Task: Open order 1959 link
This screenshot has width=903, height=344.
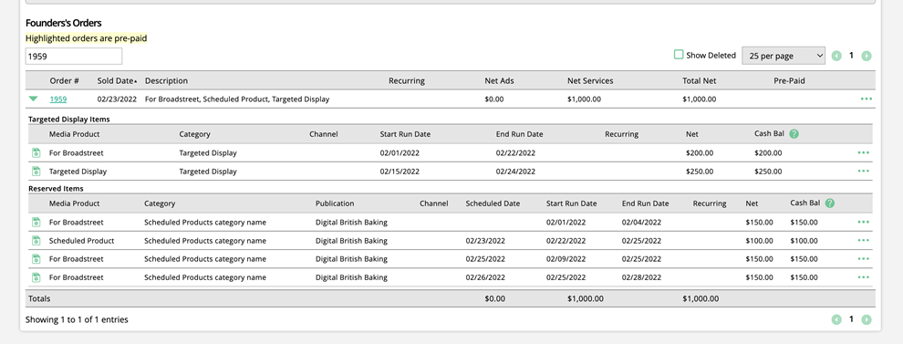Action: click(58, 99)
